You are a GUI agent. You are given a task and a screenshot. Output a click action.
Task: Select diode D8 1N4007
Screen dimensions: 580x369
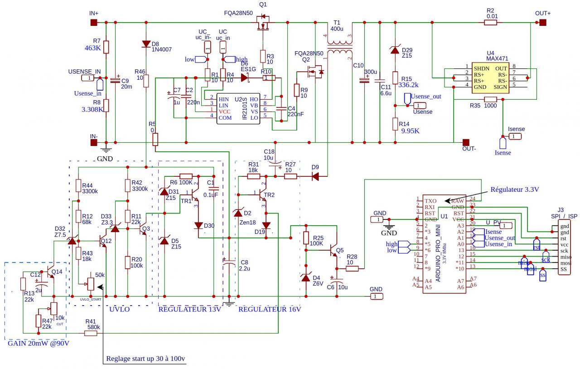(146, 44)
